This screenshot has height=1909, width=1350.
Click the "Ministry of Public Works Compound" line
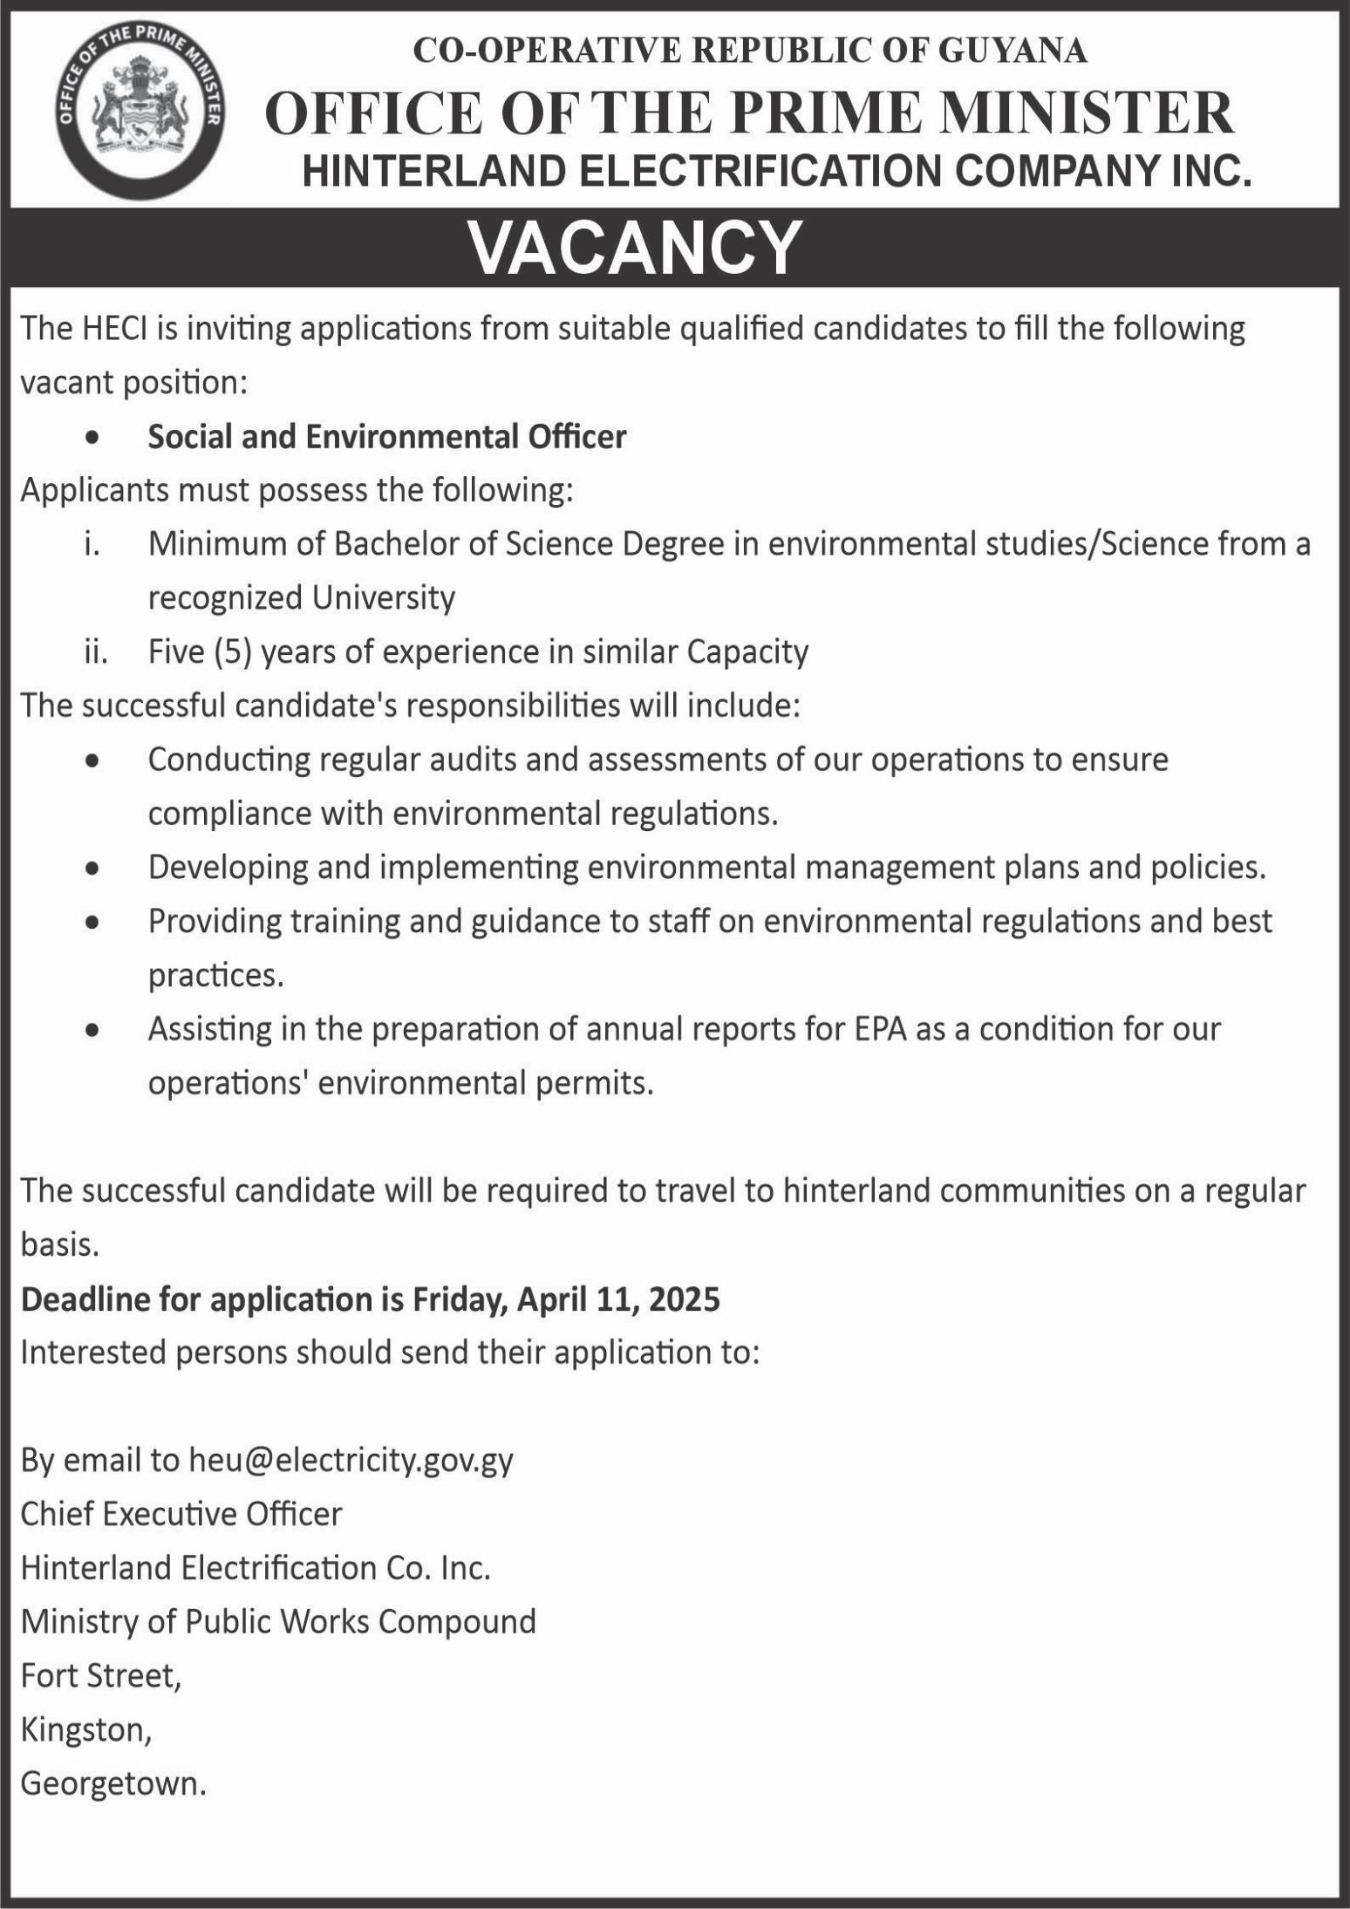[x=278, y=1622]
